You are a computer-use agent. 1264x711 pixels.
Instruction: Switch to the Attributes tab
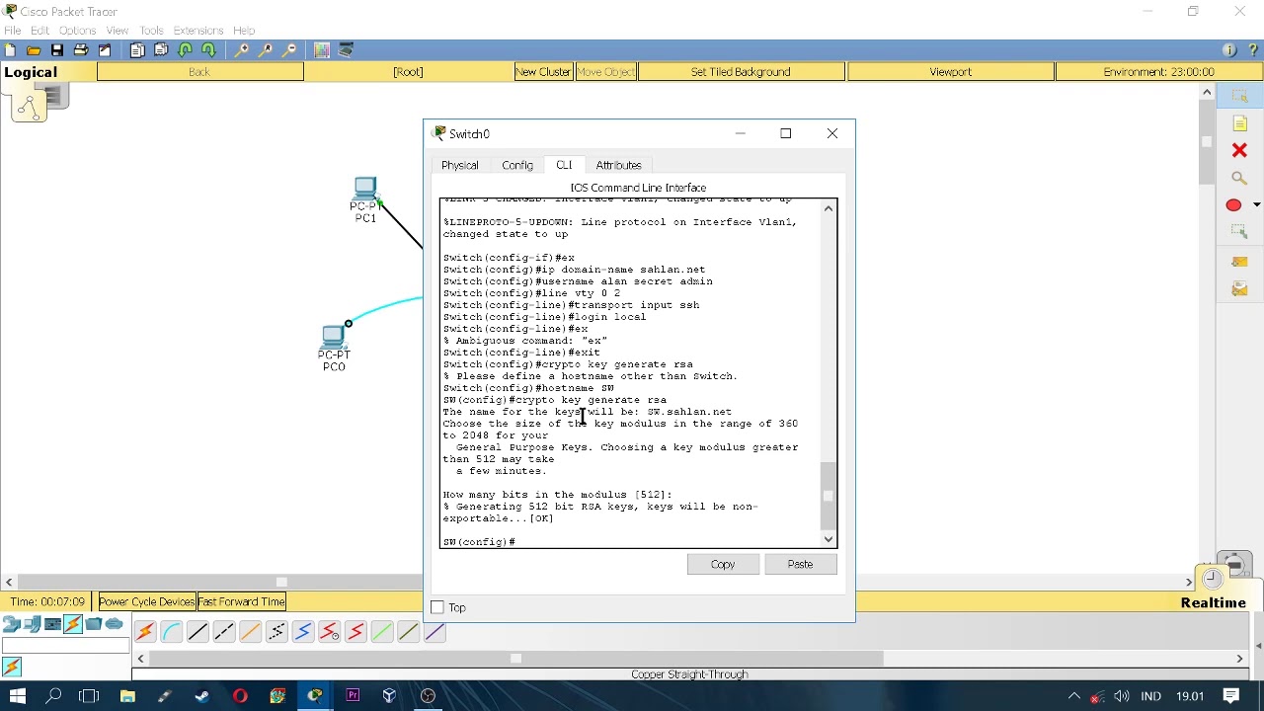click(x=618, y=165)
